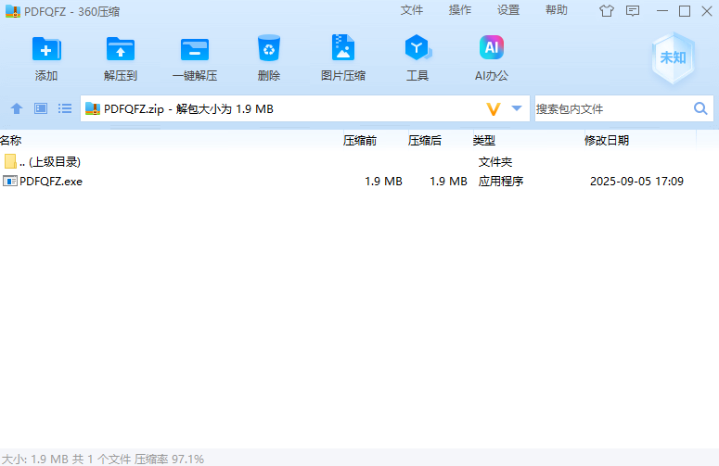Sort by the 压缩后 column header

click(440, 141)
